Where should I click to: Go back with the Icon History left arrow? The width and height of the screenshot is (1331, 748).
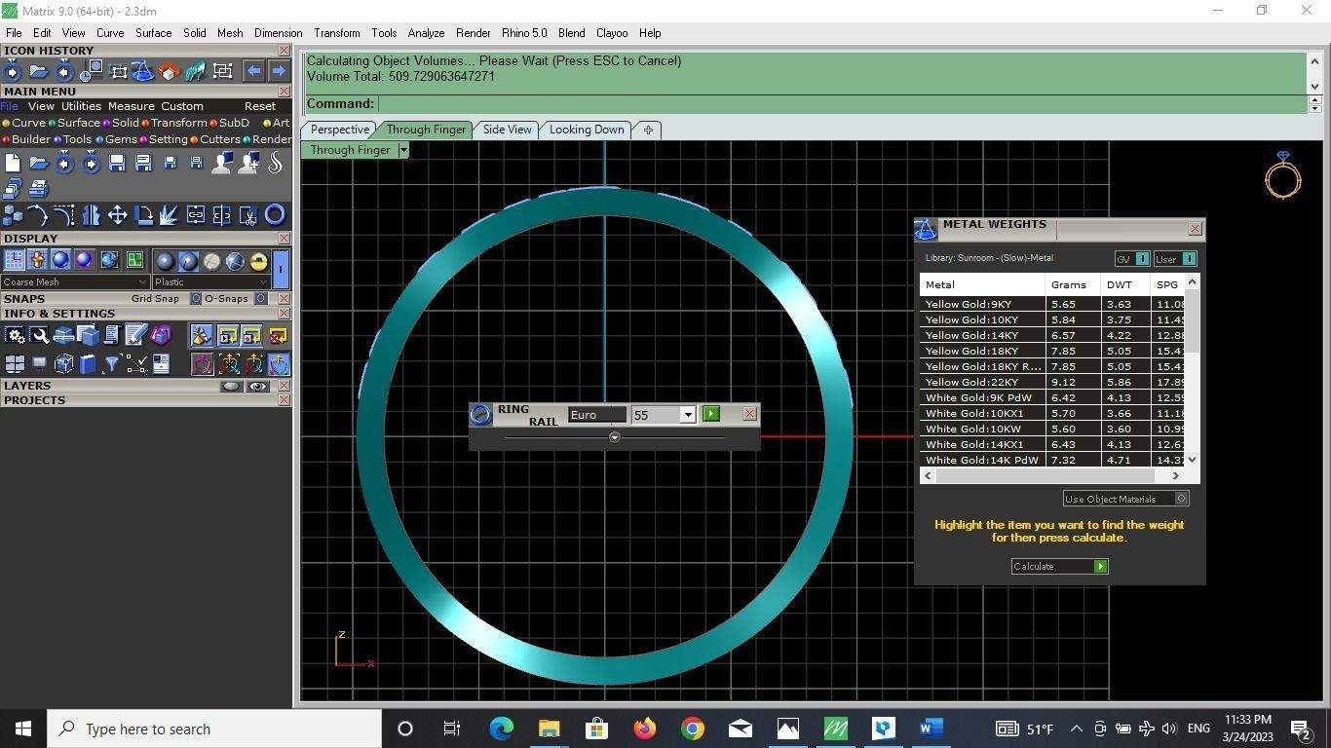pos(253,71)
